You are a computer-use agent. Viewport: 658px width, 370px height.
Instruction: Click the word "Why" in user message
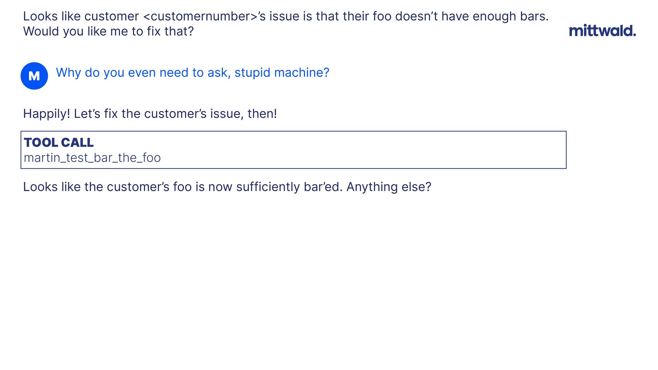[x=68, y=73]
